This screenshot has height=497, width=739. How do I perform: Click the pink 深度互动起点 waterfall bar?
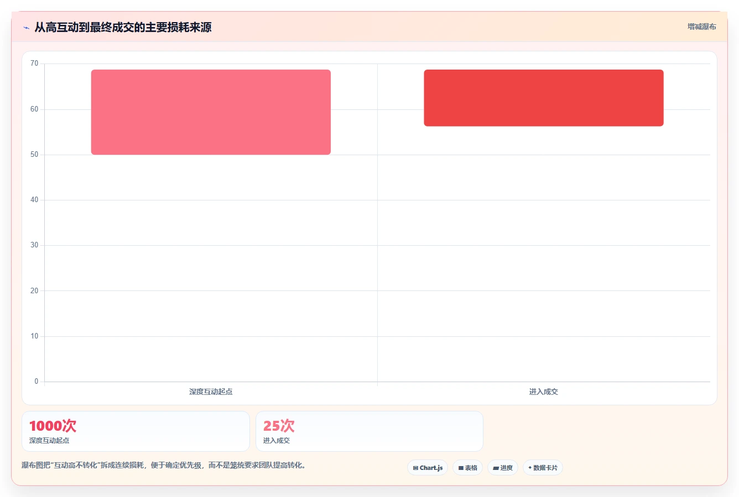point(211,112)
